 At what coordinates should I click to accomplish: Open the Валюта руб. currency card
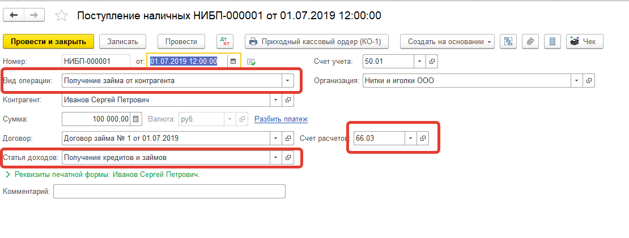pyautogui.click(x=241, y=119)
